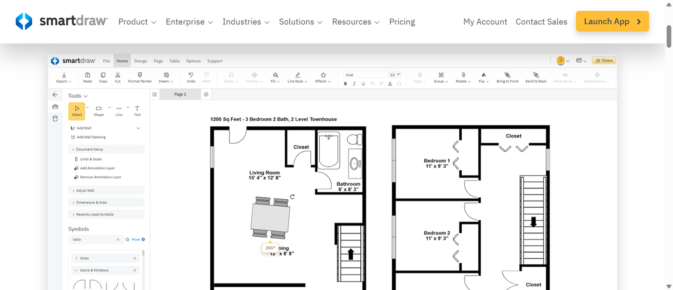Open the Pricing link
The width and height of the screenshot is (673, 290).
point(402,22)
